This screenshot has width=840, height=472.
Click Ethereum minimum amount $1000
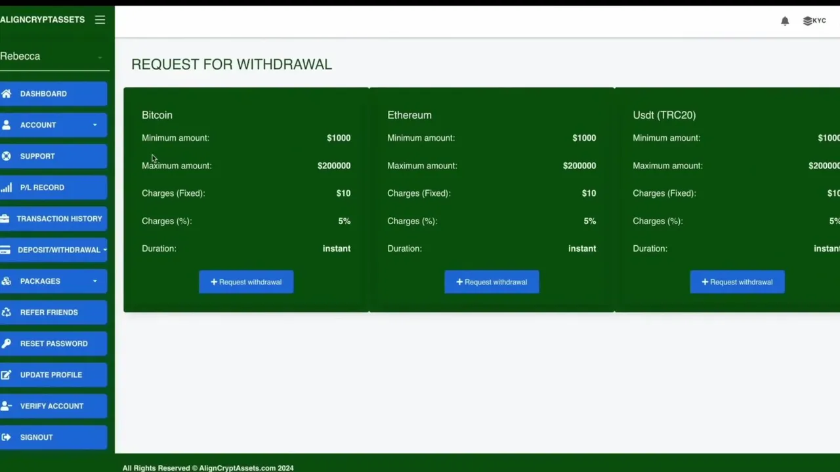pyautogui.click(x=584, y=138)
